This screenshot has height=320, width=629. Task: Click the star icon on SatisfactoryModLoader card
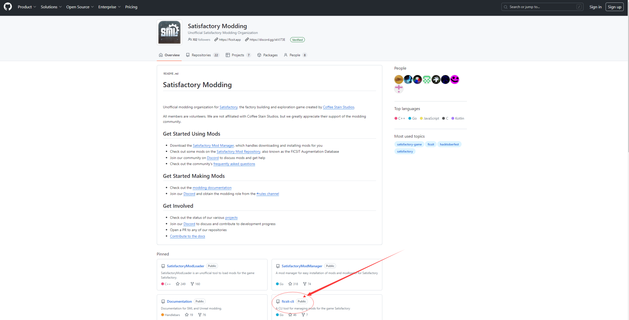point(178,284)
